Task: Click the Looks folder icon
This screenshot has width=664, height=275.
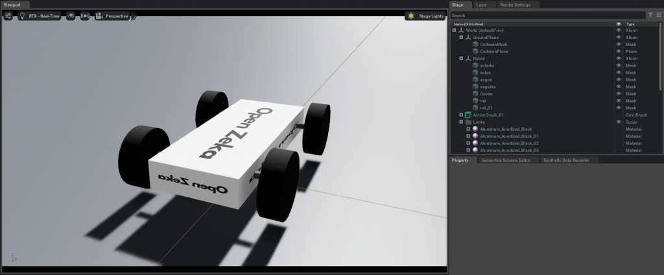Action: pos(468,122)
